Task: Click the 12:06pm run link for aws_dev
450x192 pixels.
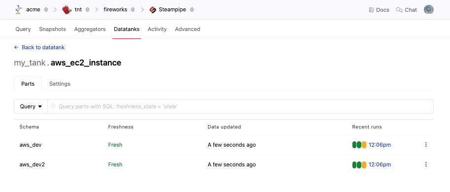Action: pos(380,145)
